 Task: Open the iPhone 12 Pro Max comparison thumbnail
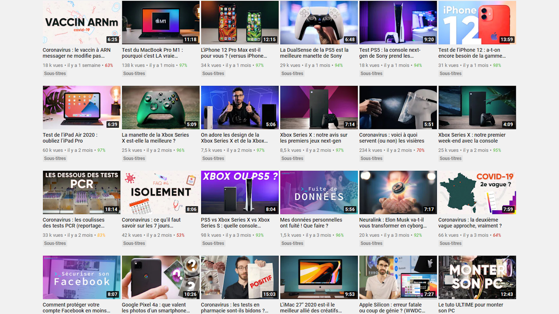(x=240, y=22)
